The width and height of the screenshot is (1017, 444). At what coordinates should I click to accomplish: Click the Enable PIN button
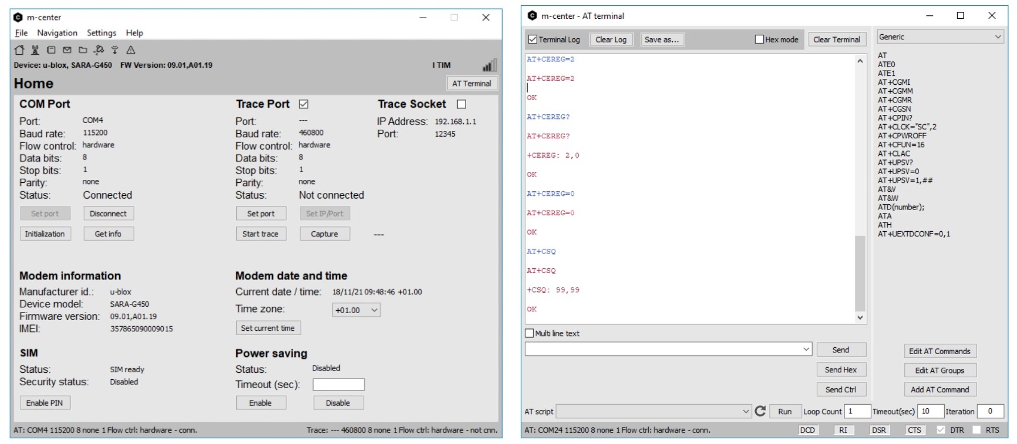(44, 403)
